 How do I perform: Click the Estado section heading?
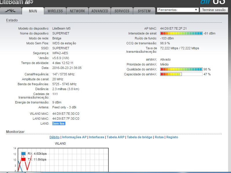click(x=12, y=20)
